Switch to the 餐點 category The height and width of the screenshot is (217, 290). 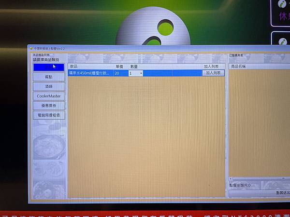pos(49,77)
